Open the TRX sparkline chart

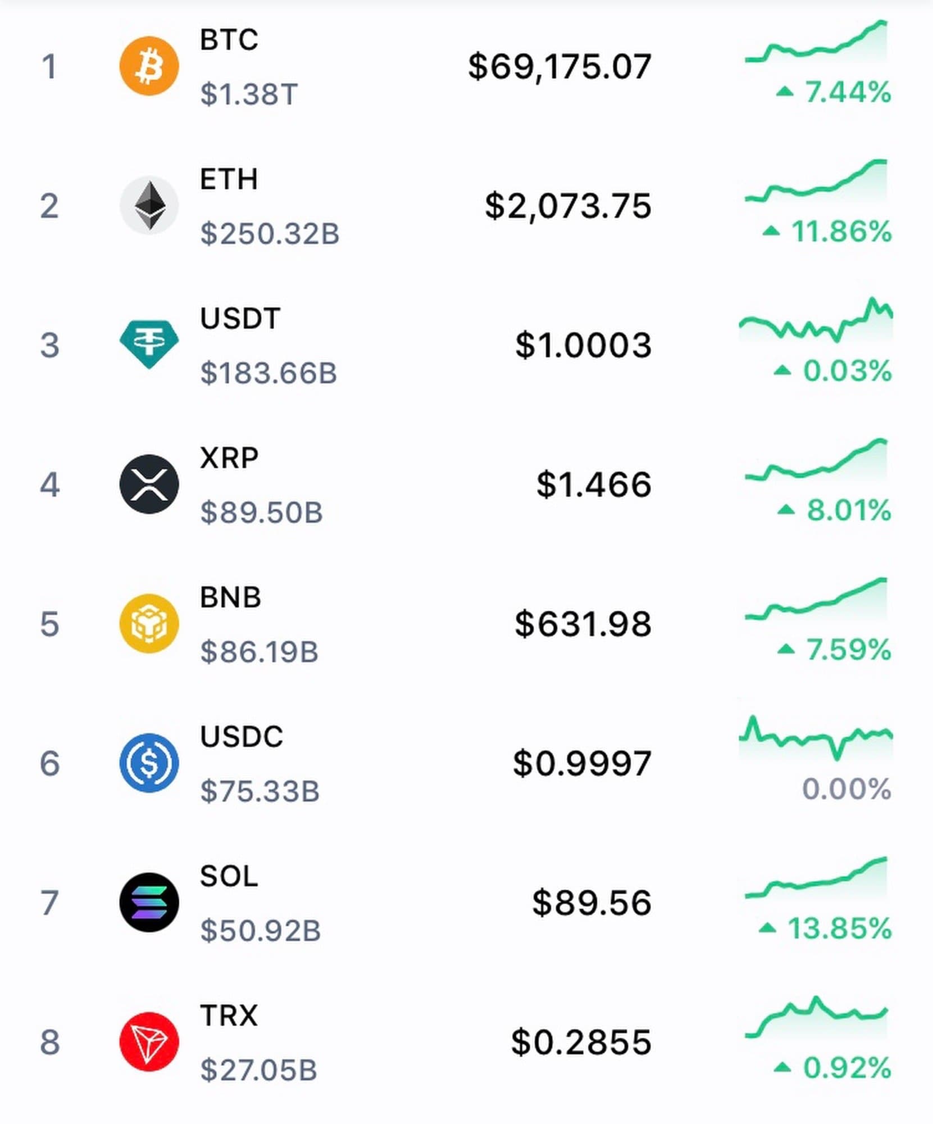tap(816, 1018)
